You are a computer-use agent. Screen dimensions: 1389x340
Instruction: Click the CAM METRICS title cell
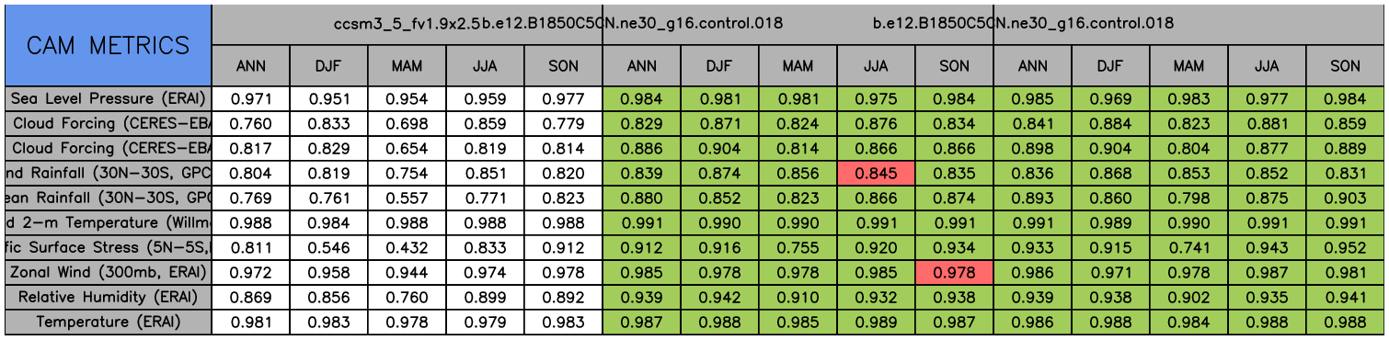(108, 45)
